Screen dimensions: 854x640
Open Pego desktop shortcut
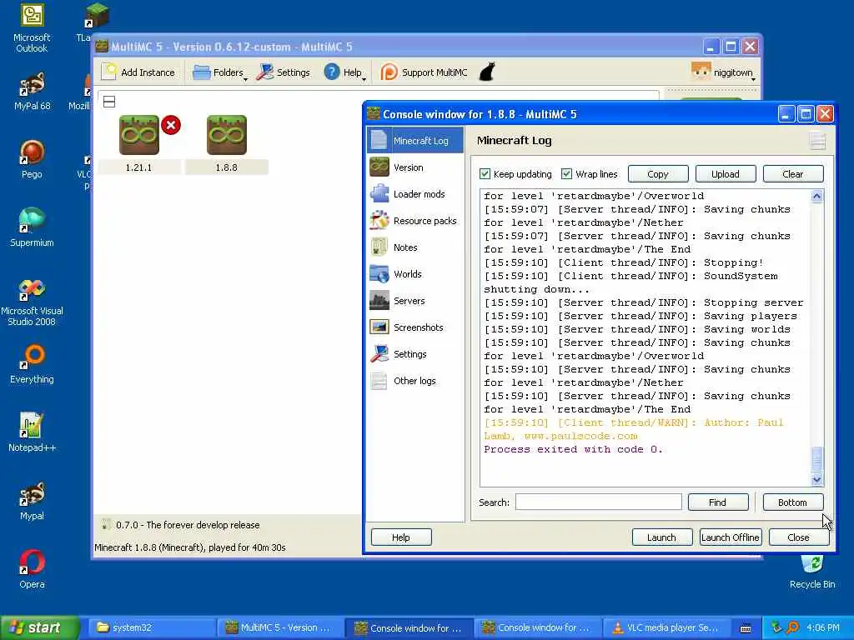point(32,159)
